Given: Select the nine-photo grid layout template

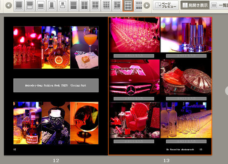Looking at the screenshot, I should click(106, 5).
